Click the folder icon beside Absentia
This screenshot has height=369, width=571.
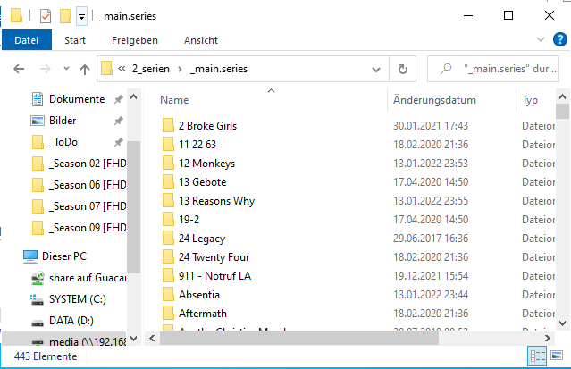(168, 294)
